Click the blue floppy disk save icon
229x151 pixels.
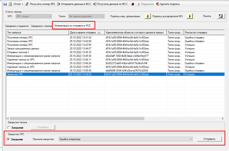[5, 4]
